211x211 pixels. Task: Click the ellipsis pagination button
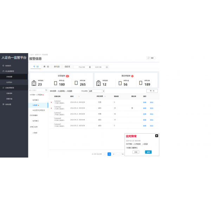click(x=118, y=154)
